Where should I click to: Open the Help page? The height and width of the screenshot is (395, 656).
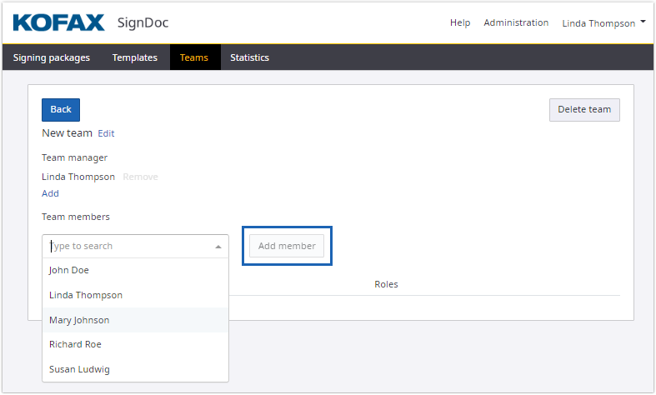point(460,22)
